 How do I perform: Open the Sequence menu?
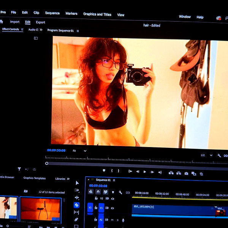tap(52, 13)
